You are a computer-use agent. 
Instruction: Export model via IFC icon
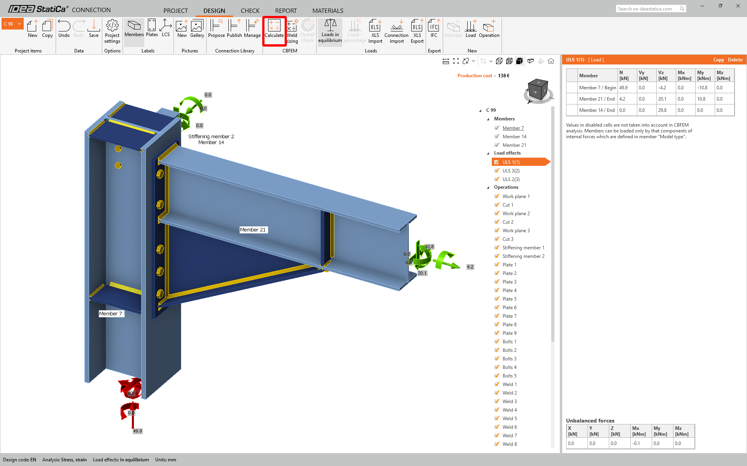[434, 29]
